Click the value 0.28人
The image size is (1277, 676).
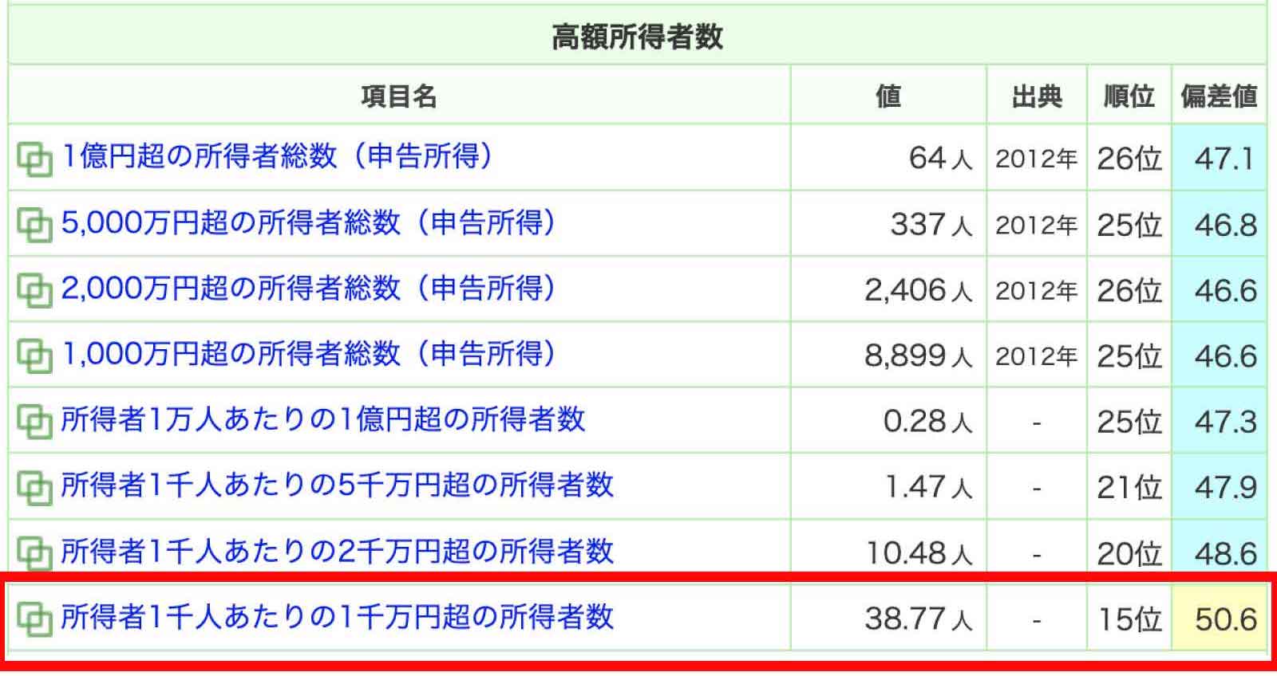click(927, 422)
